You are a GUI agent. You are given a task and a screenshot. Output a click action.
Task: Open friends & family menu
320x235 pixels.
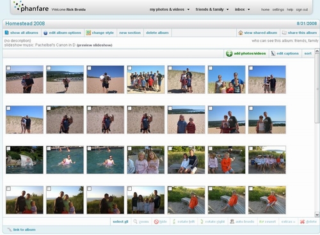coord(209,10)
